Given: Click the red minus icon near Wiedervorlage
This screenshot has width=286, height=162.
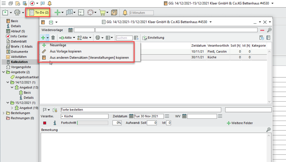Looking at the screenshot, I should tap(262, 30).
